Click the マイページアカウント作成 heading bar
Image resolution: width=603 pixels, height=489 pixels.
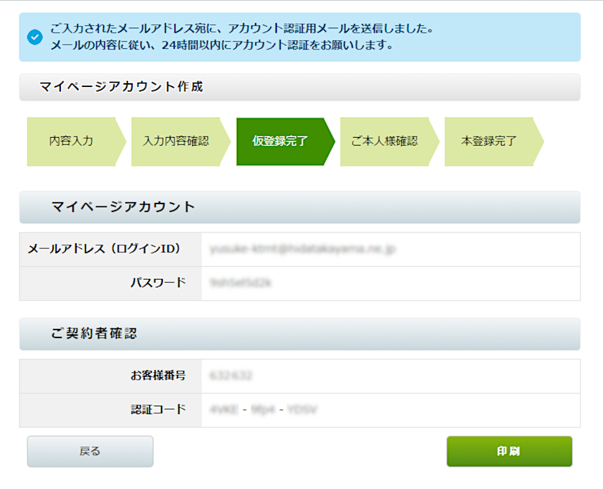300,88
